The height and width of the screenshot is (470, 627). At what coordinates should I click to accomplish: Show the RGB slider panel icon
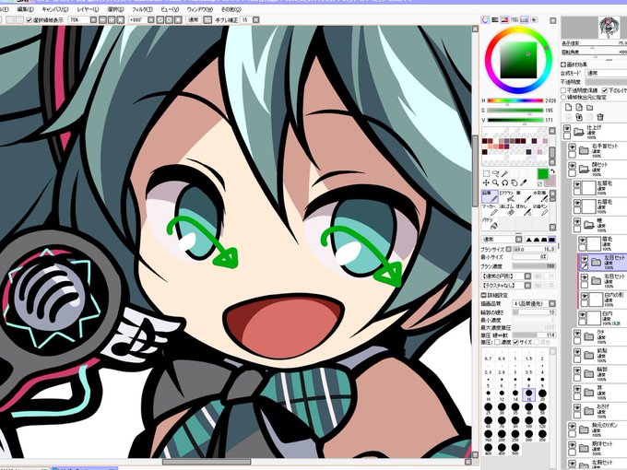pyautogui.click(x=495, y=19)
